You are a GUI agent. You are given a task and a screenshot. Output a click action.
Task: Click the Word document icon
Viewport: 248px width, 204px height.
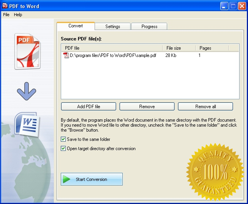point(26,124)
